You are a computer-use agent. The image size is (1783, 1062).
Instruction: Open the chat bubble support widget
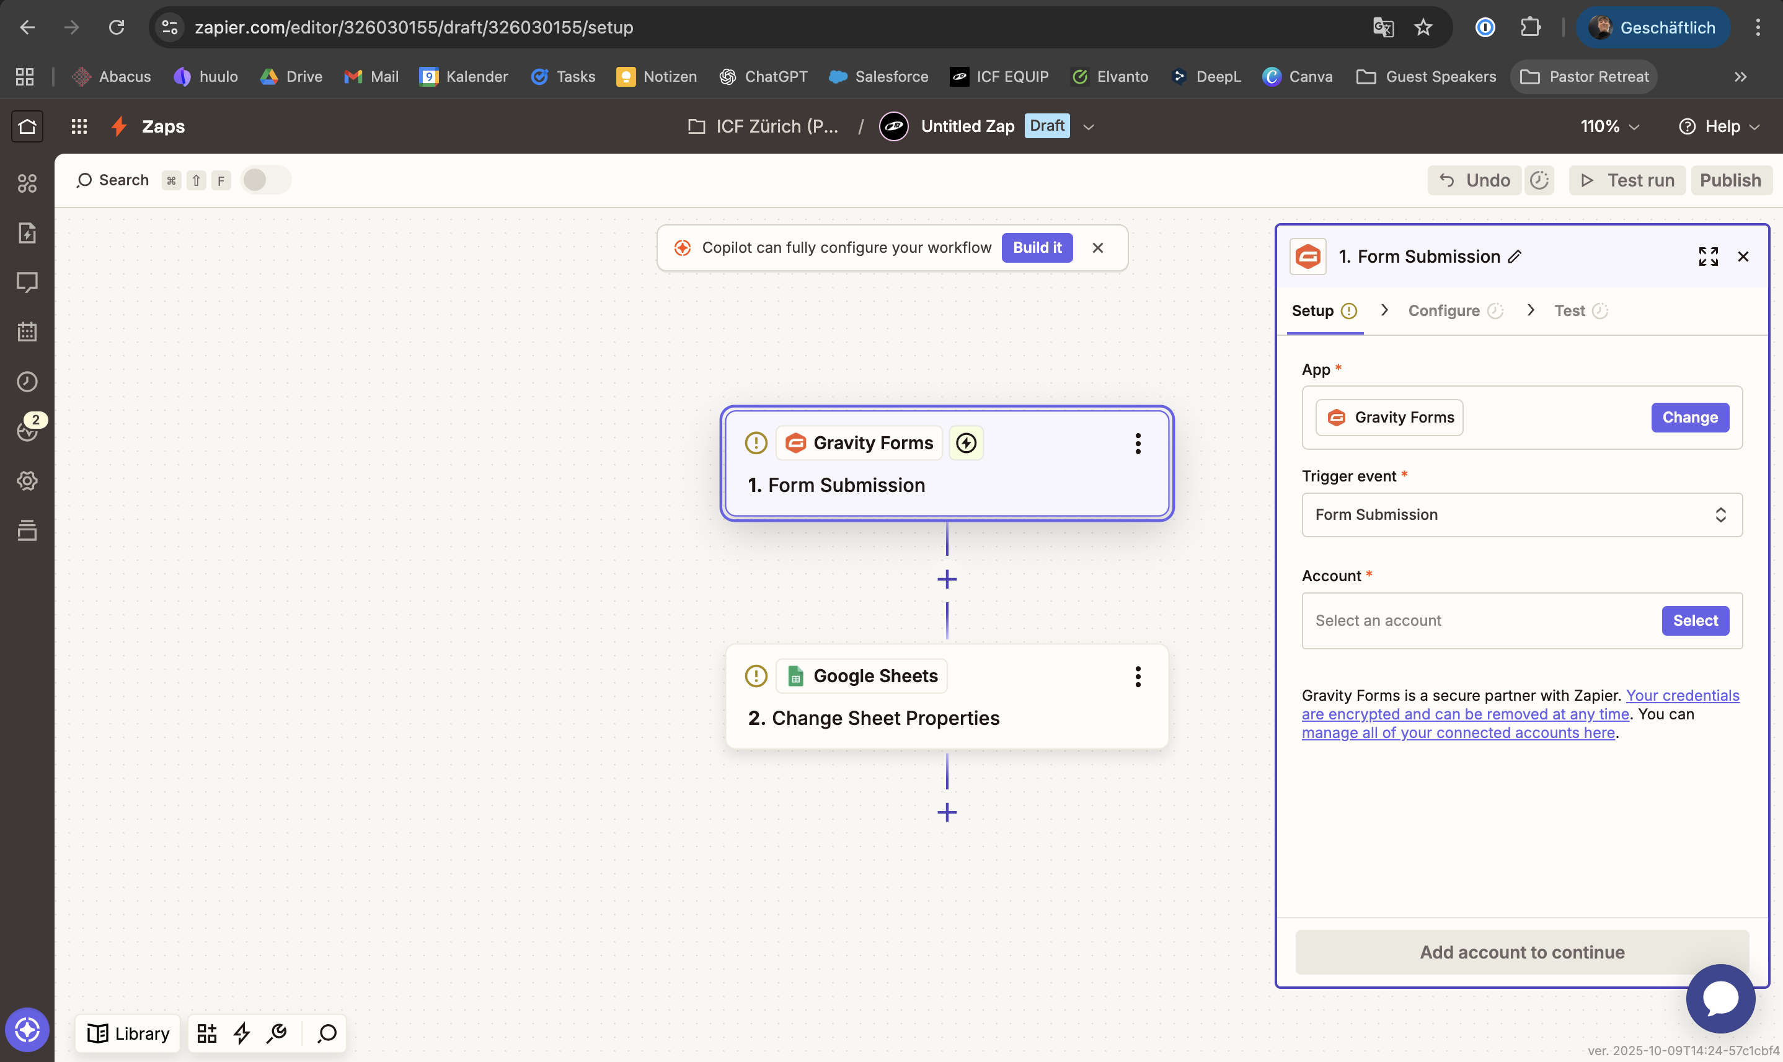coord(1720,998)
